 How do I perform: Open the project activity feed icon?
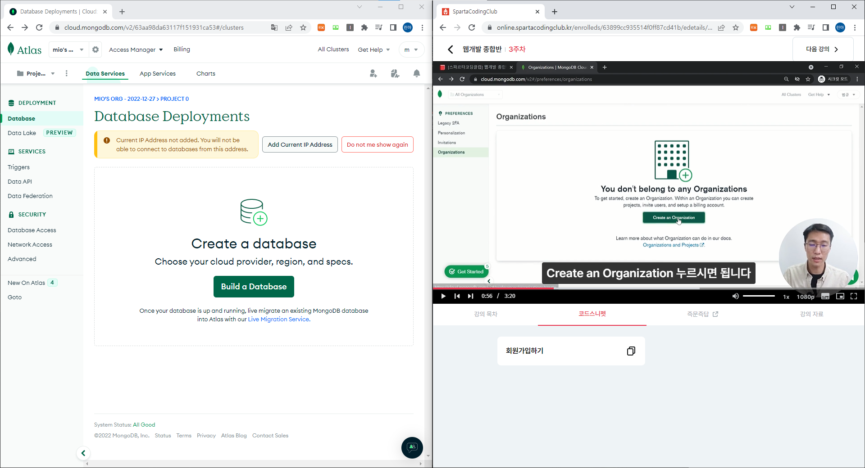click(395, 73)
